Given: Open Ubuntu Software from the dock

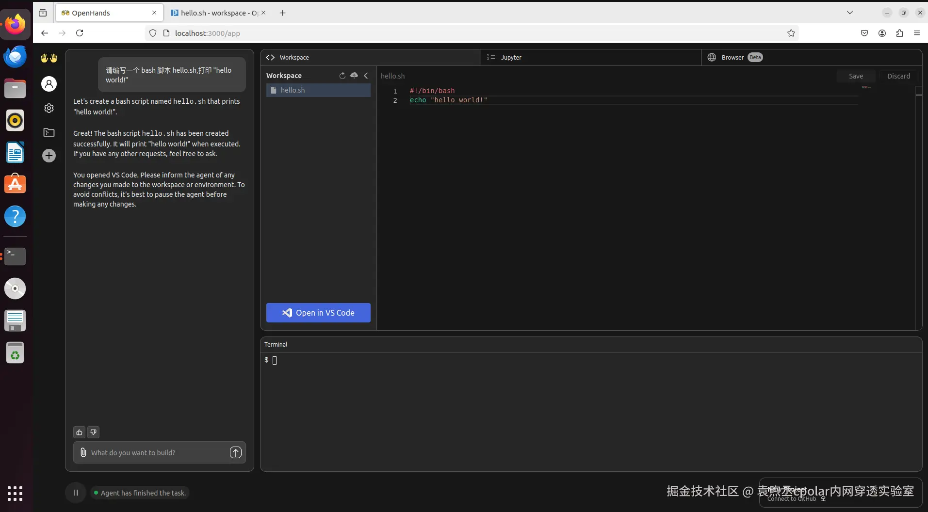Looking at the screenshot, I should coord(15,184).
